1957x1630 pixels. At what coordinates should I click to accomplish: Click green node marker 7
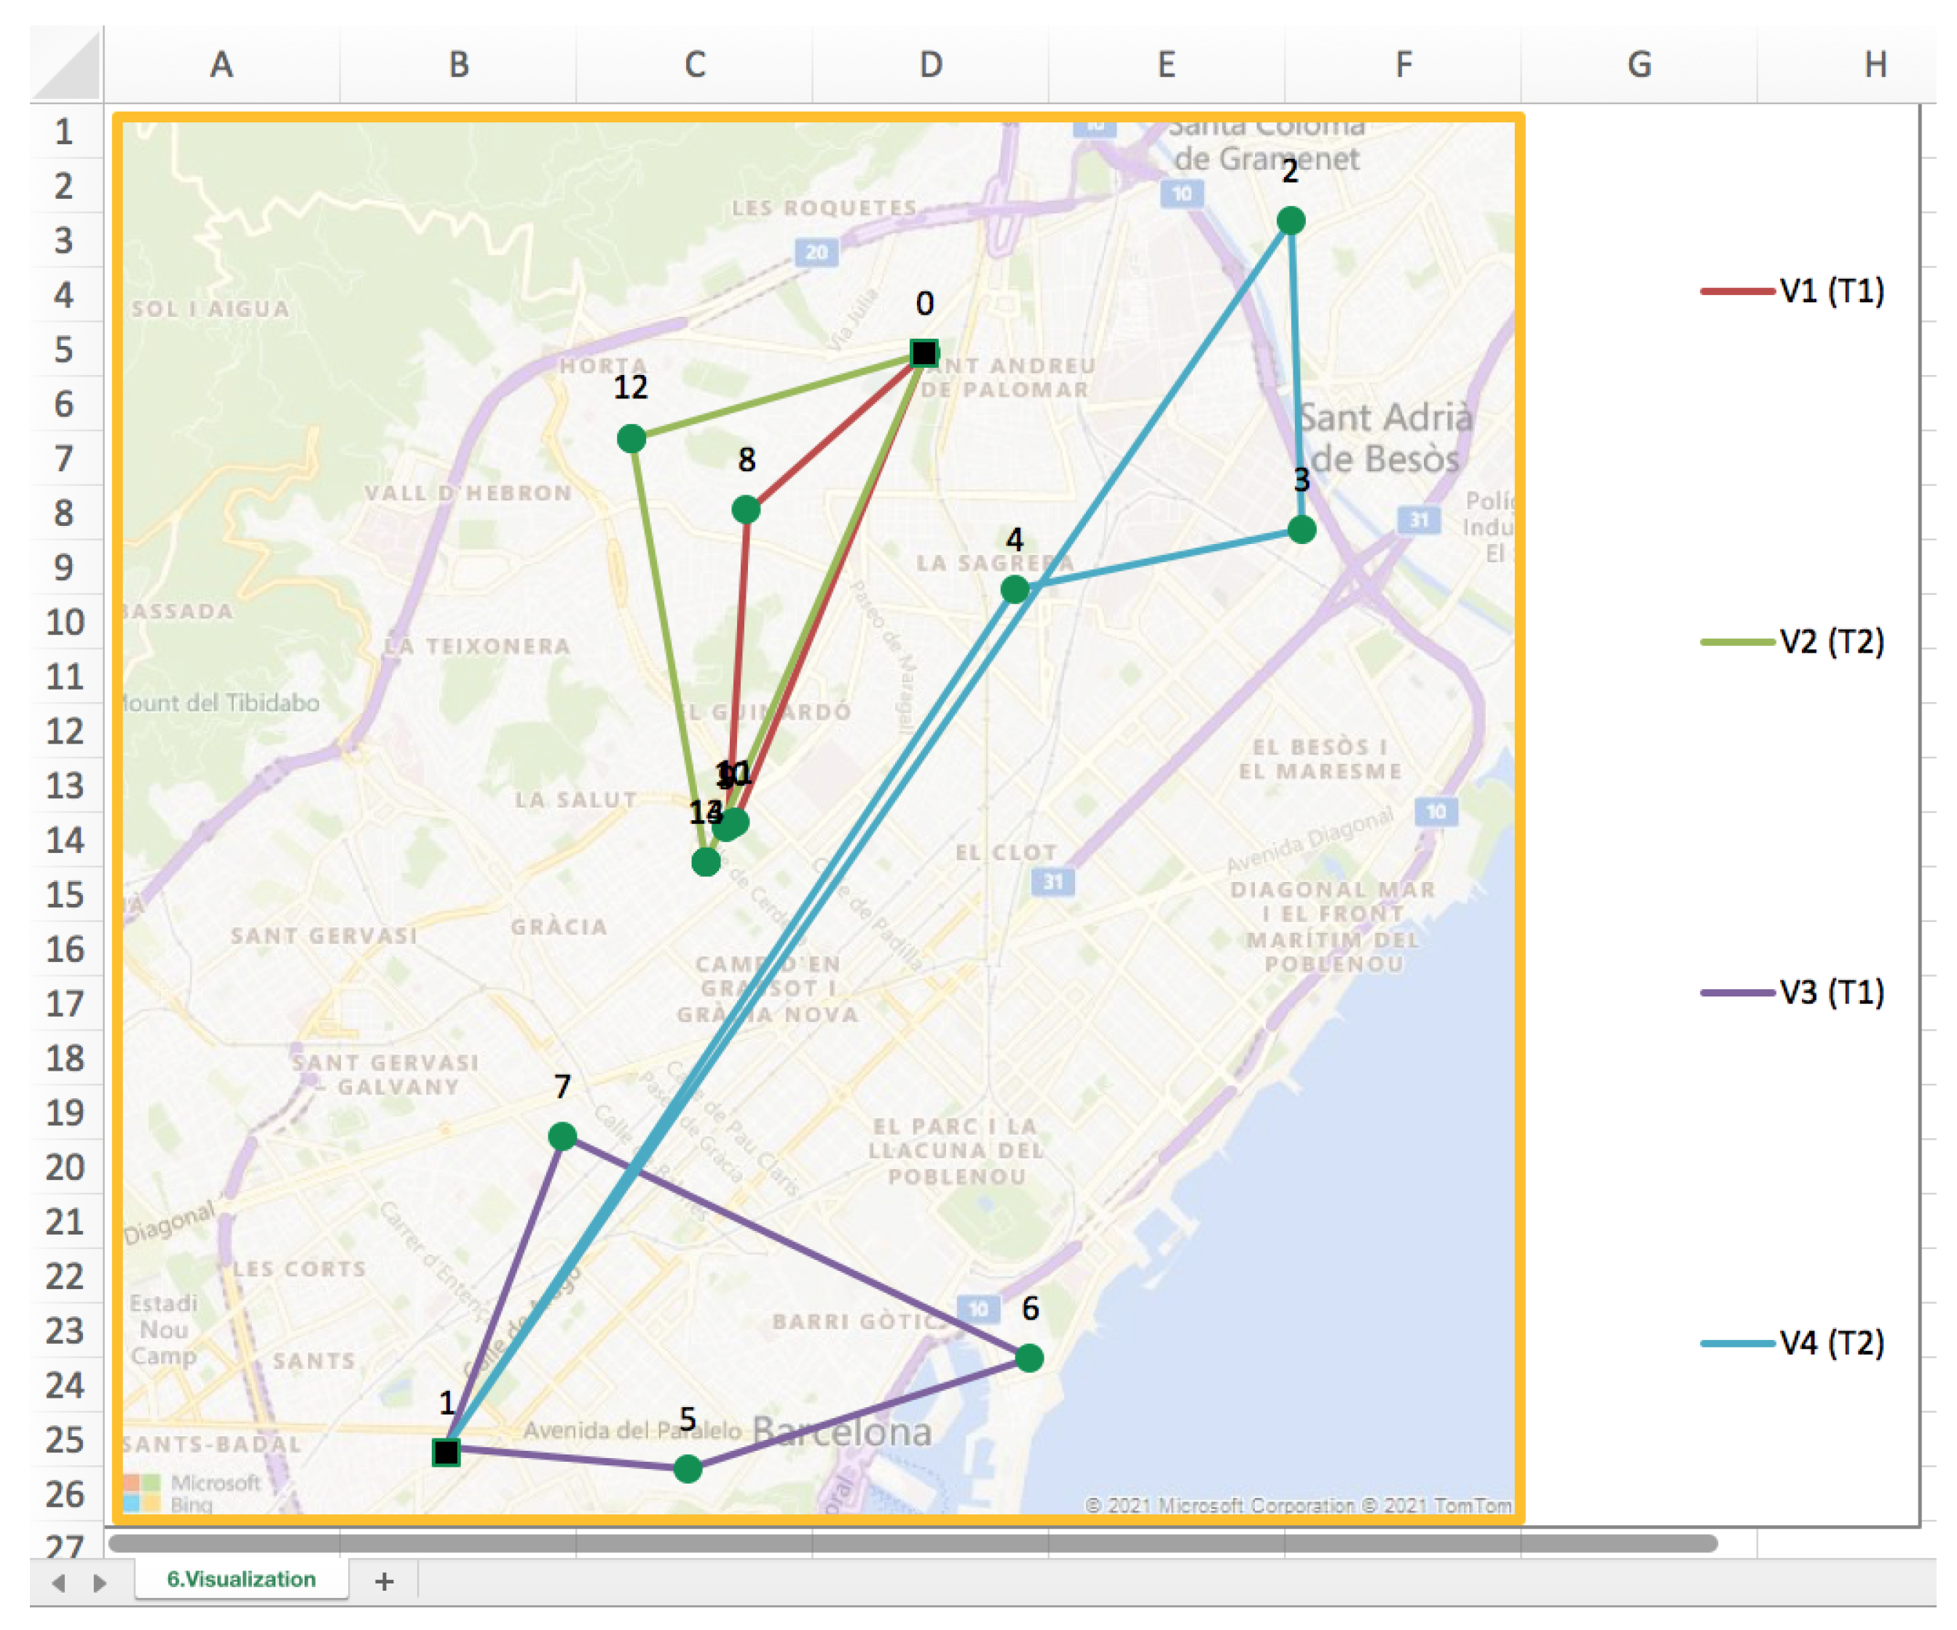(562, 1136)
